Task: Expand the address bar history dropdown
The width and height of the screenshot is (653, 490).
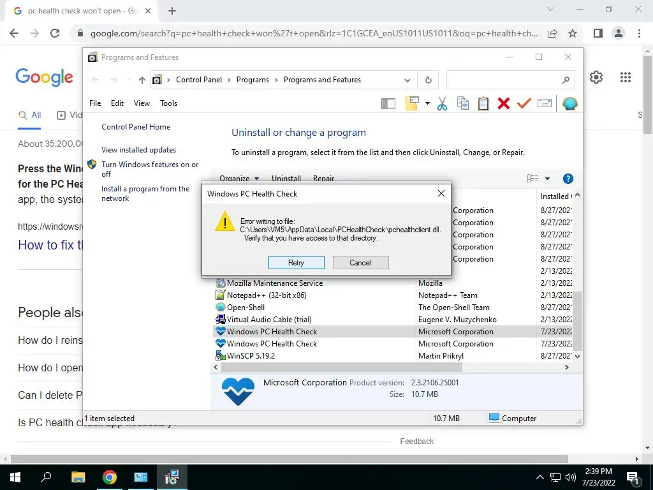Action: pos(407,80)
